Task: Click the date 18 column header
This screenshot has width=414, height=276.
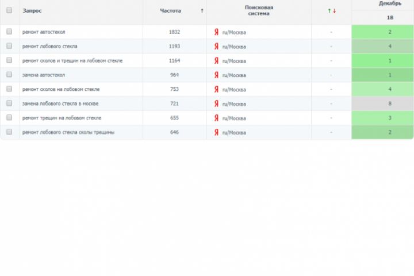Action: [390, 18]
